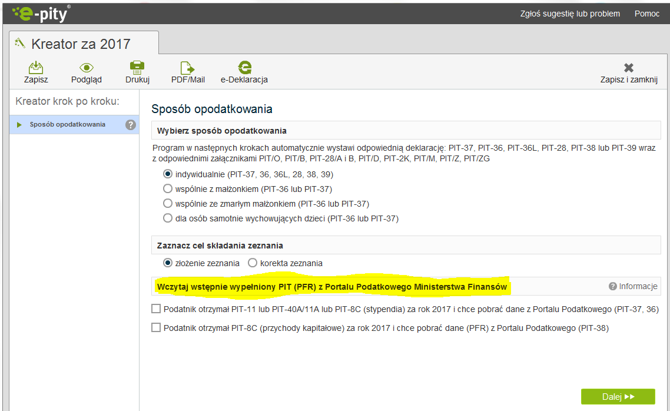
Task: Choose korekta zeznania radio button
Action: [253, 263]
